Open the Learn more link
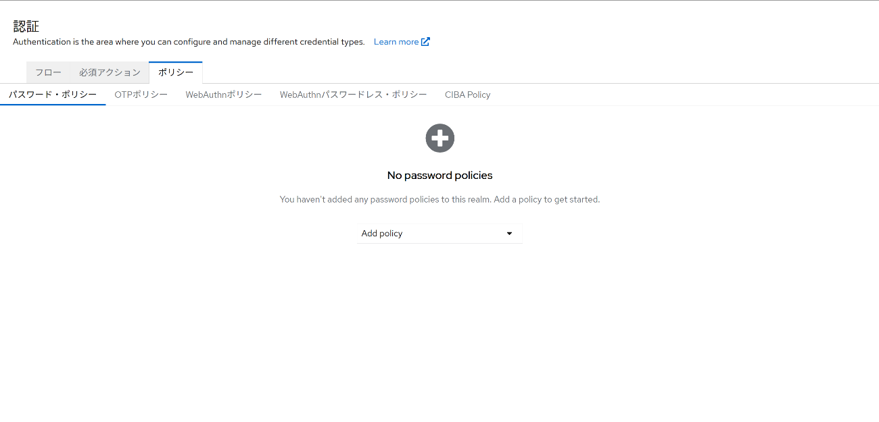879x422 pixels. (396, 42)
